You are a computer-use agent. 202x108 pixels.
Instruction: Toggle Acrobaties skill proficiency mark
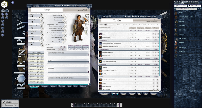point(28,54)
